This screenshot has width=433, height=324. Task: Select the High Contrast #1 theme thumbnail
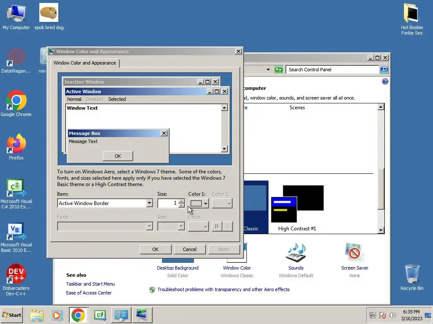coord(297,208)
